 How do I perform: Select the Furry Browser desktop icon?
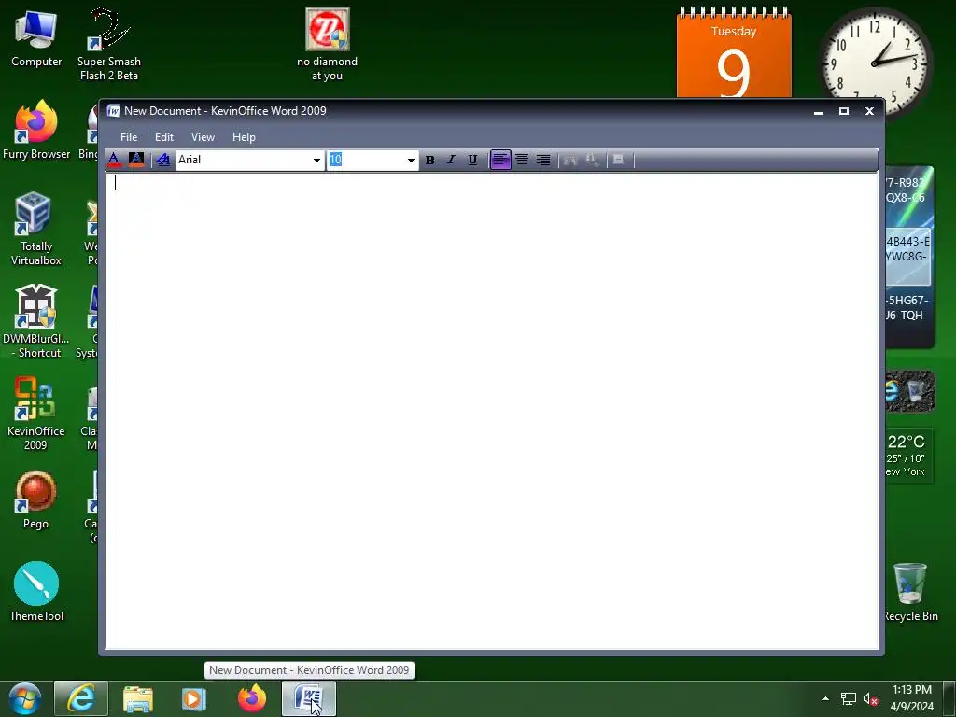tap(36, 131)
